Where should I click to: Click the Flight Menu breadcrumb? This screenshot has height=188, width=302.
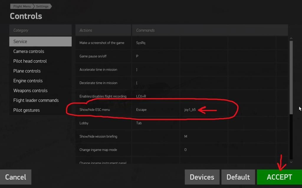[x=22, y=6]
